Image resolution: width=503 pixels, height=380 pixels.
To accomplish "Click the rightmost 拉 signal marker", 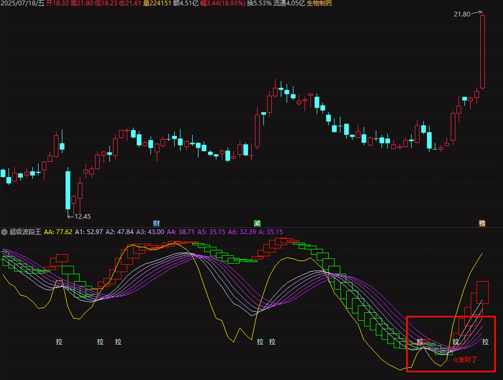I will click(485, 342).
